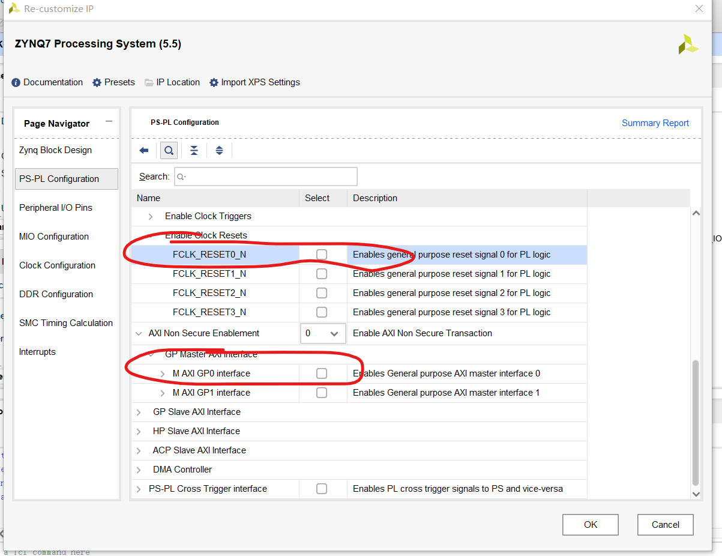722x556 pixels.
Task: Select the FCLK_RESET1_N row label
Action: [x=209, y=274]
